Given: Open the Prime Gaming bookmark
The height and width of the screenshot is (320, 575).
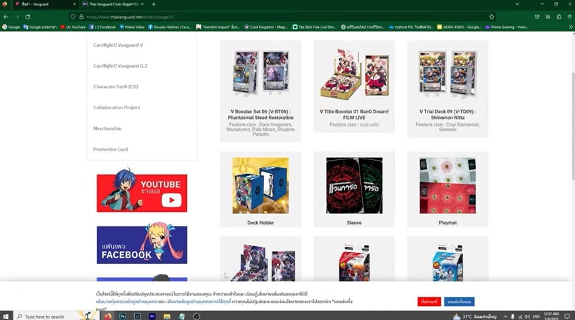Looking at the screenshot, I should (x=507, y=27).
